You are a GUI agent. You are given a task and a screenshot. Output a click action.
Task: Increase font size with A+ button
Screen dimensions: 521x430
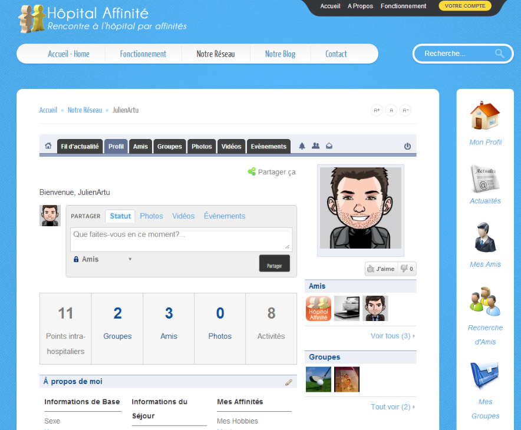point(377,110)
